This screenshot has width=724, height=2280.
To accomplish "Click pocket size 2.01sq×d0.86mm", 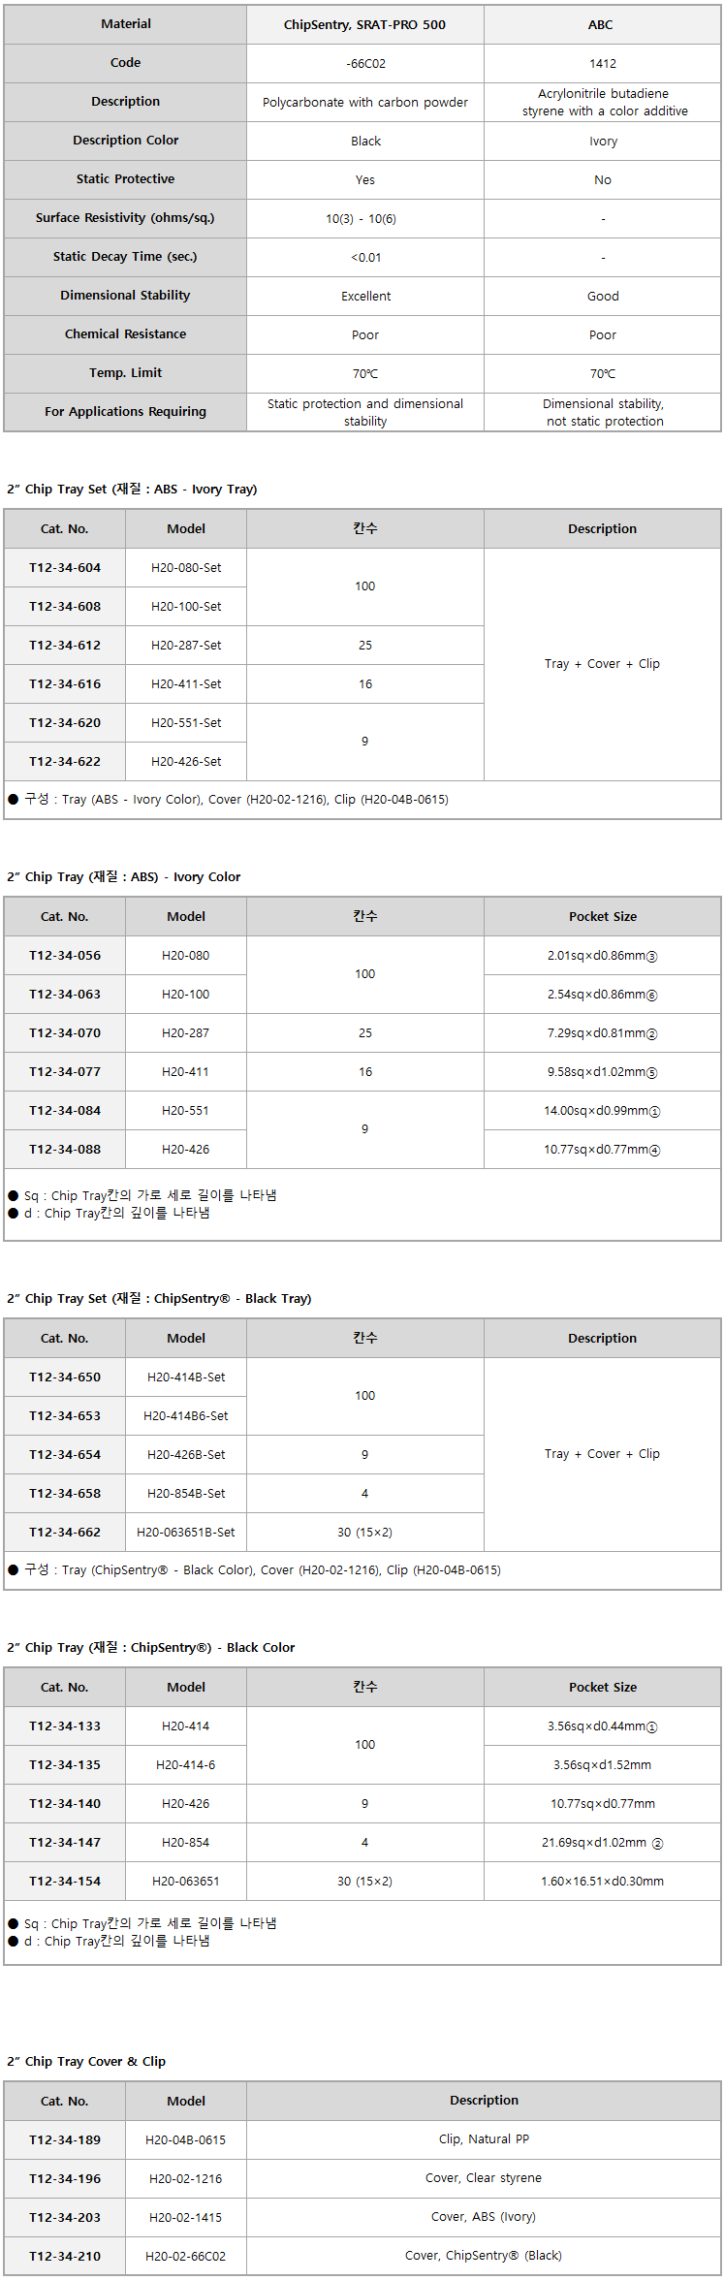I will (x=602, y=956).
